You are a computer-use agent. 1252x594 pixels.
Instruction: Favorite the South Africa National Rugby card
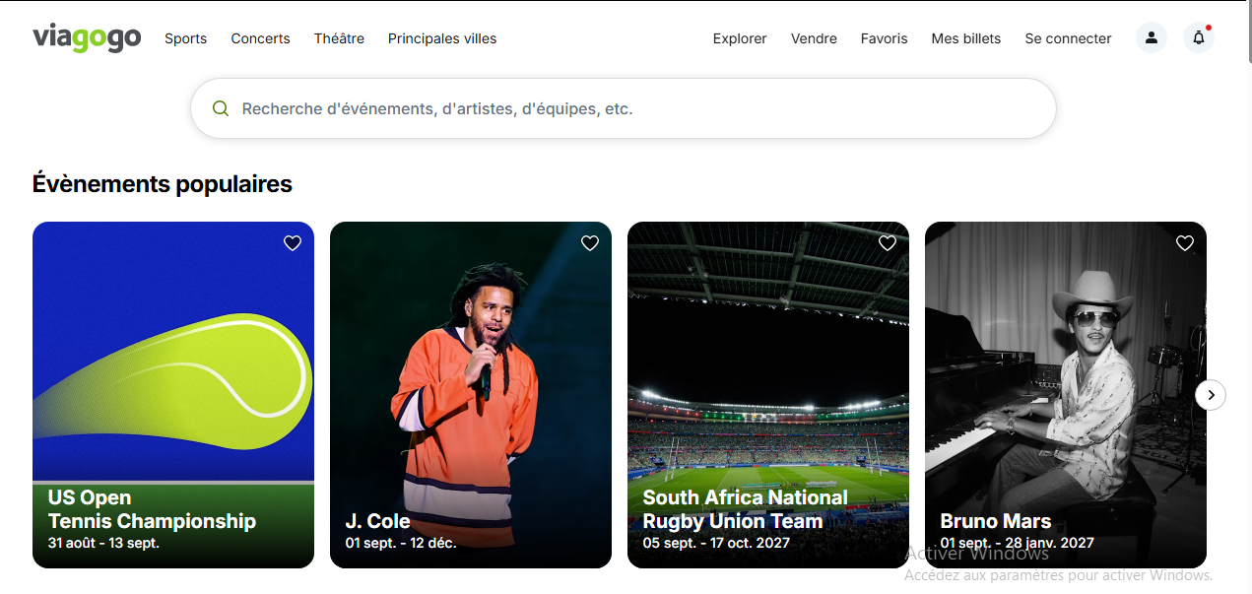click(888, 243)
